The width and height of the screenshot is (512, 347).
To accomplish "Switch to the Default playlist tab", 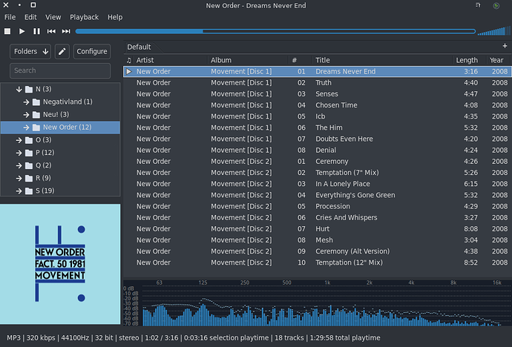I will [139, 46].
